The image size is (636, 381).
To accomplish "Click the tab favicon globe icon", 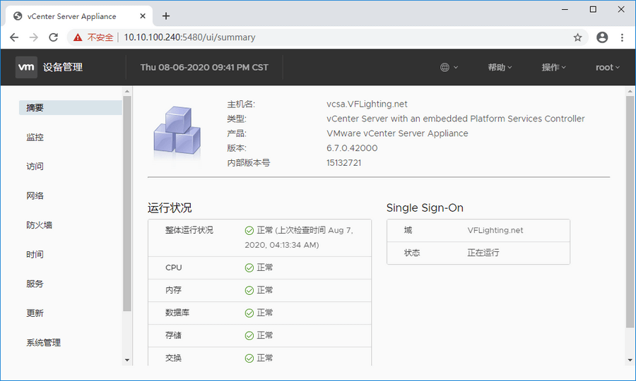I will click(18, 16).
